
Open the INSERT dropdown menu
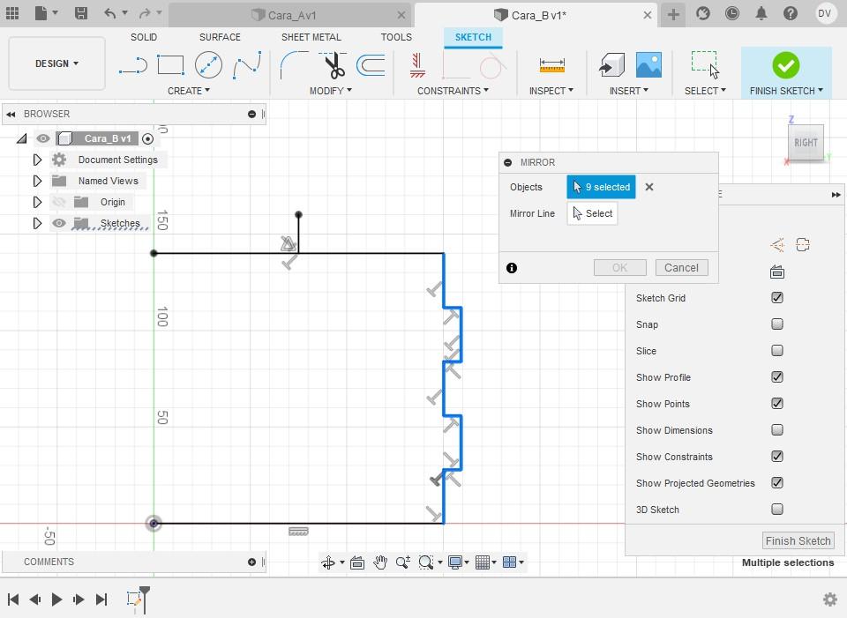pyautogui.click(x=629, y=91)
